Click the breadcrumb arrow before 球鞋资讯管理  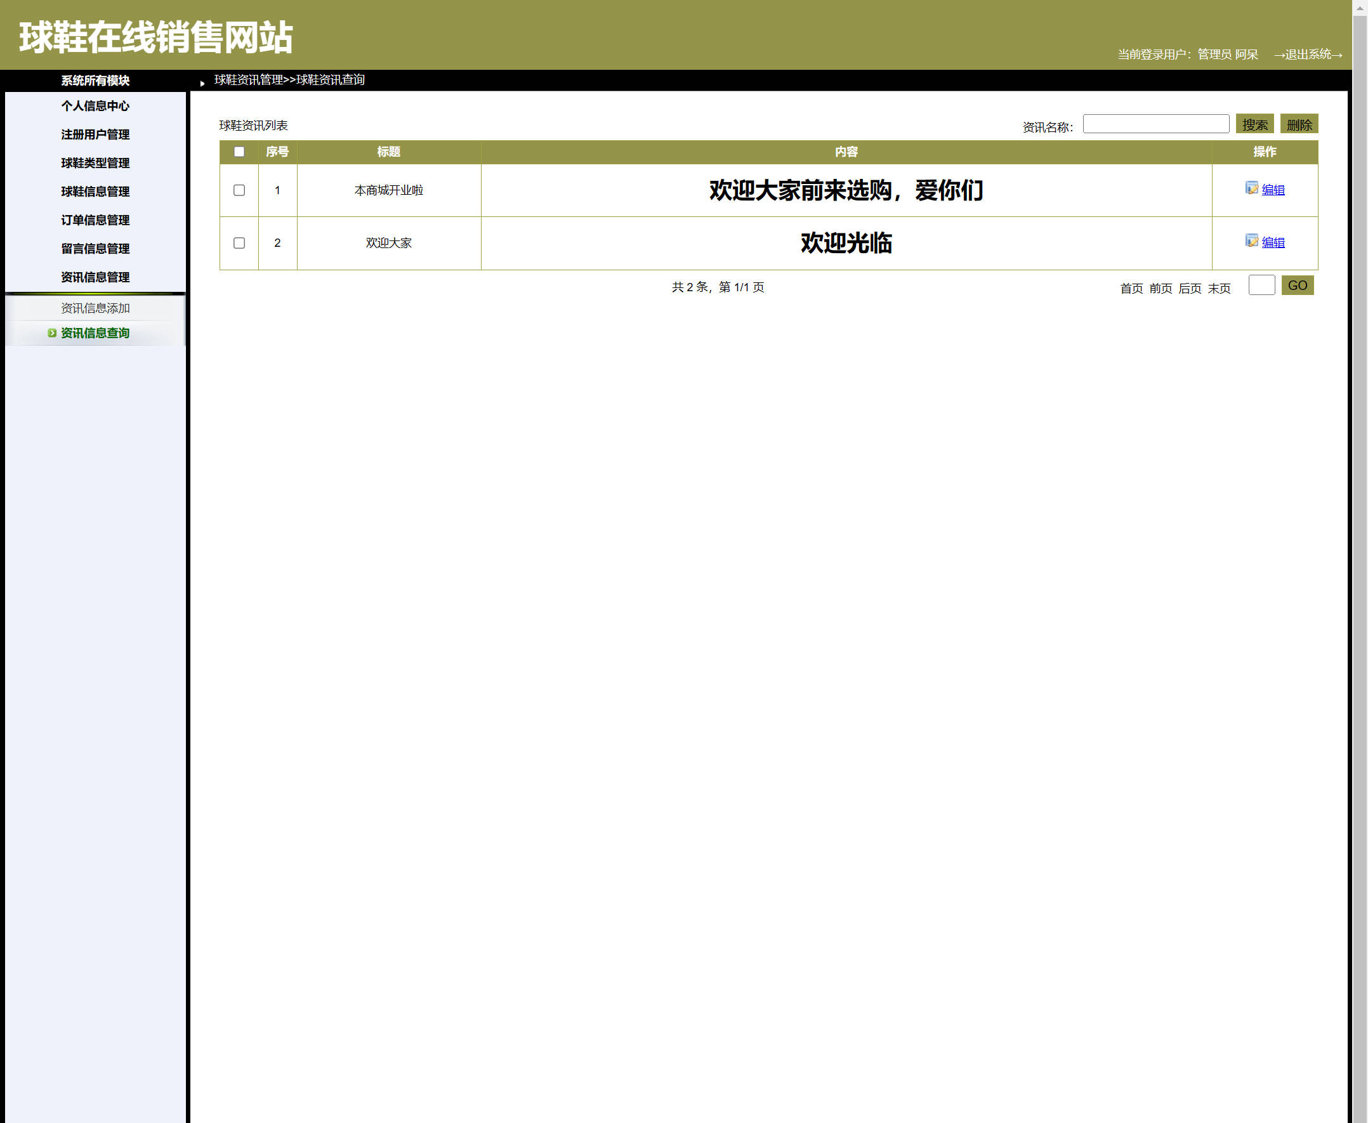[x=202, y=84]
